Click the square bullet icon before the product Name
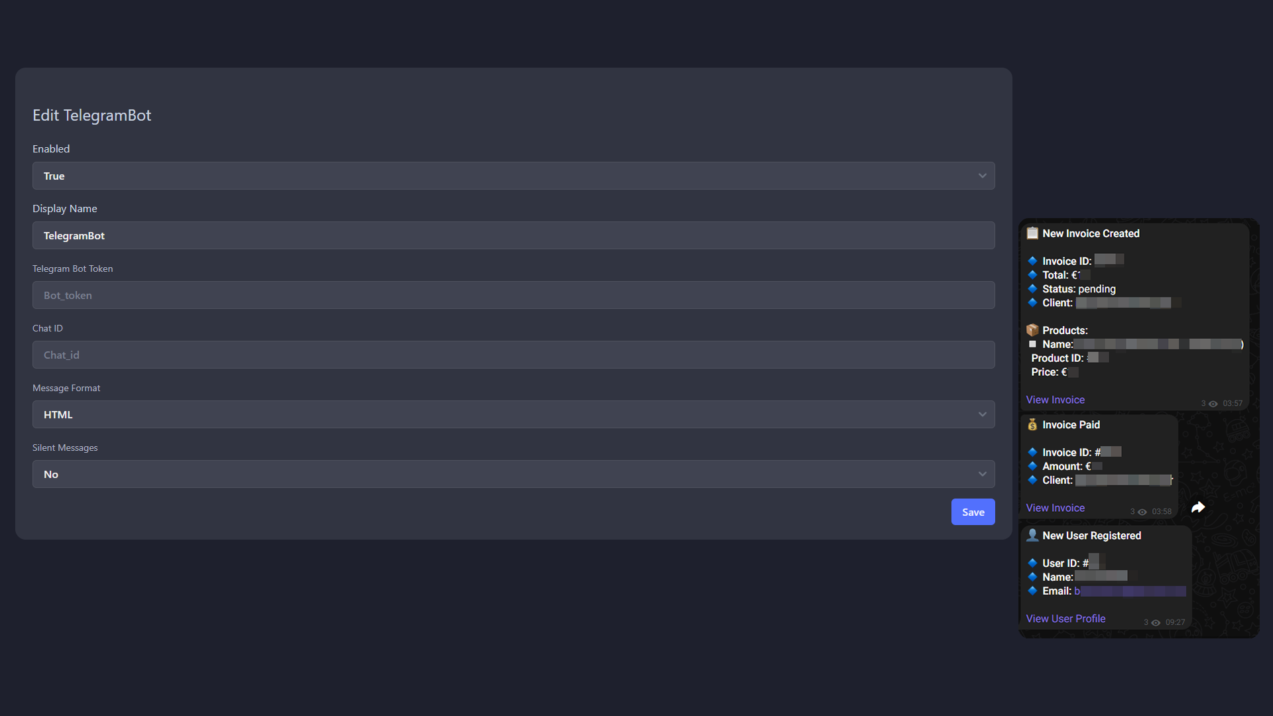 click(1032, 344)
